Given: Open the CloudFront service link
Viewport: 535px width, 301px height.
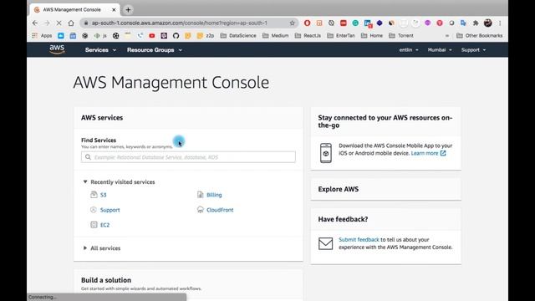Looking at the screenshot, I should [x=220, y=210].
